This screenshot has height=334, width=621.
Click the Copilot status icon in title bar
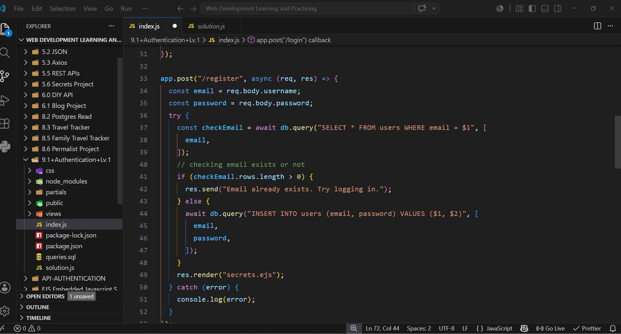500,8
